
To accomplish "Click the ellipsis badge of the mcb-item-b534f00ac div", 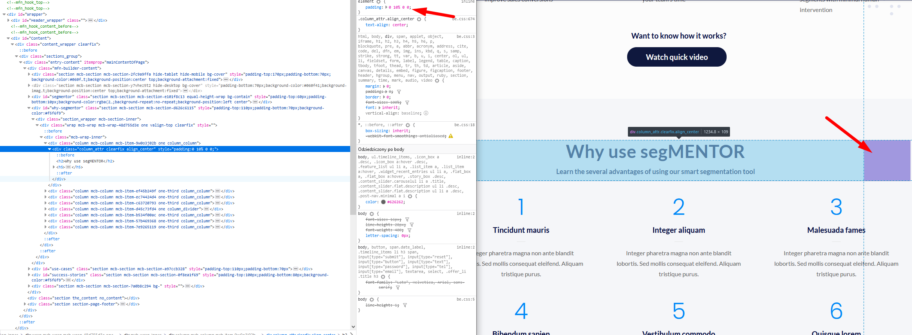I will pyautogui.click(x=218, y=215).
